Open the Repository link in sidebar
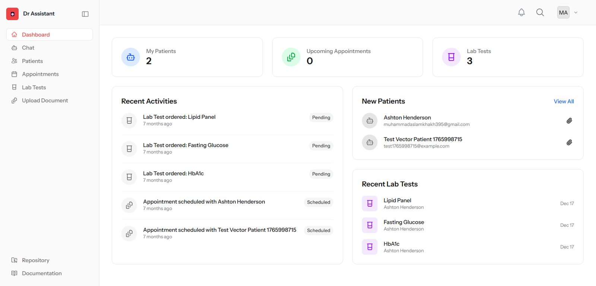This screenshot has height=286, width=596. (x=50, y=260)
